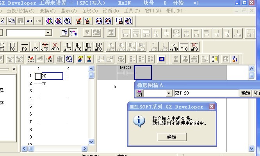Click the Copy icon in toolbar
This screenshot has height=156, width=260.
pyautogui.click(x=12, y=21)
